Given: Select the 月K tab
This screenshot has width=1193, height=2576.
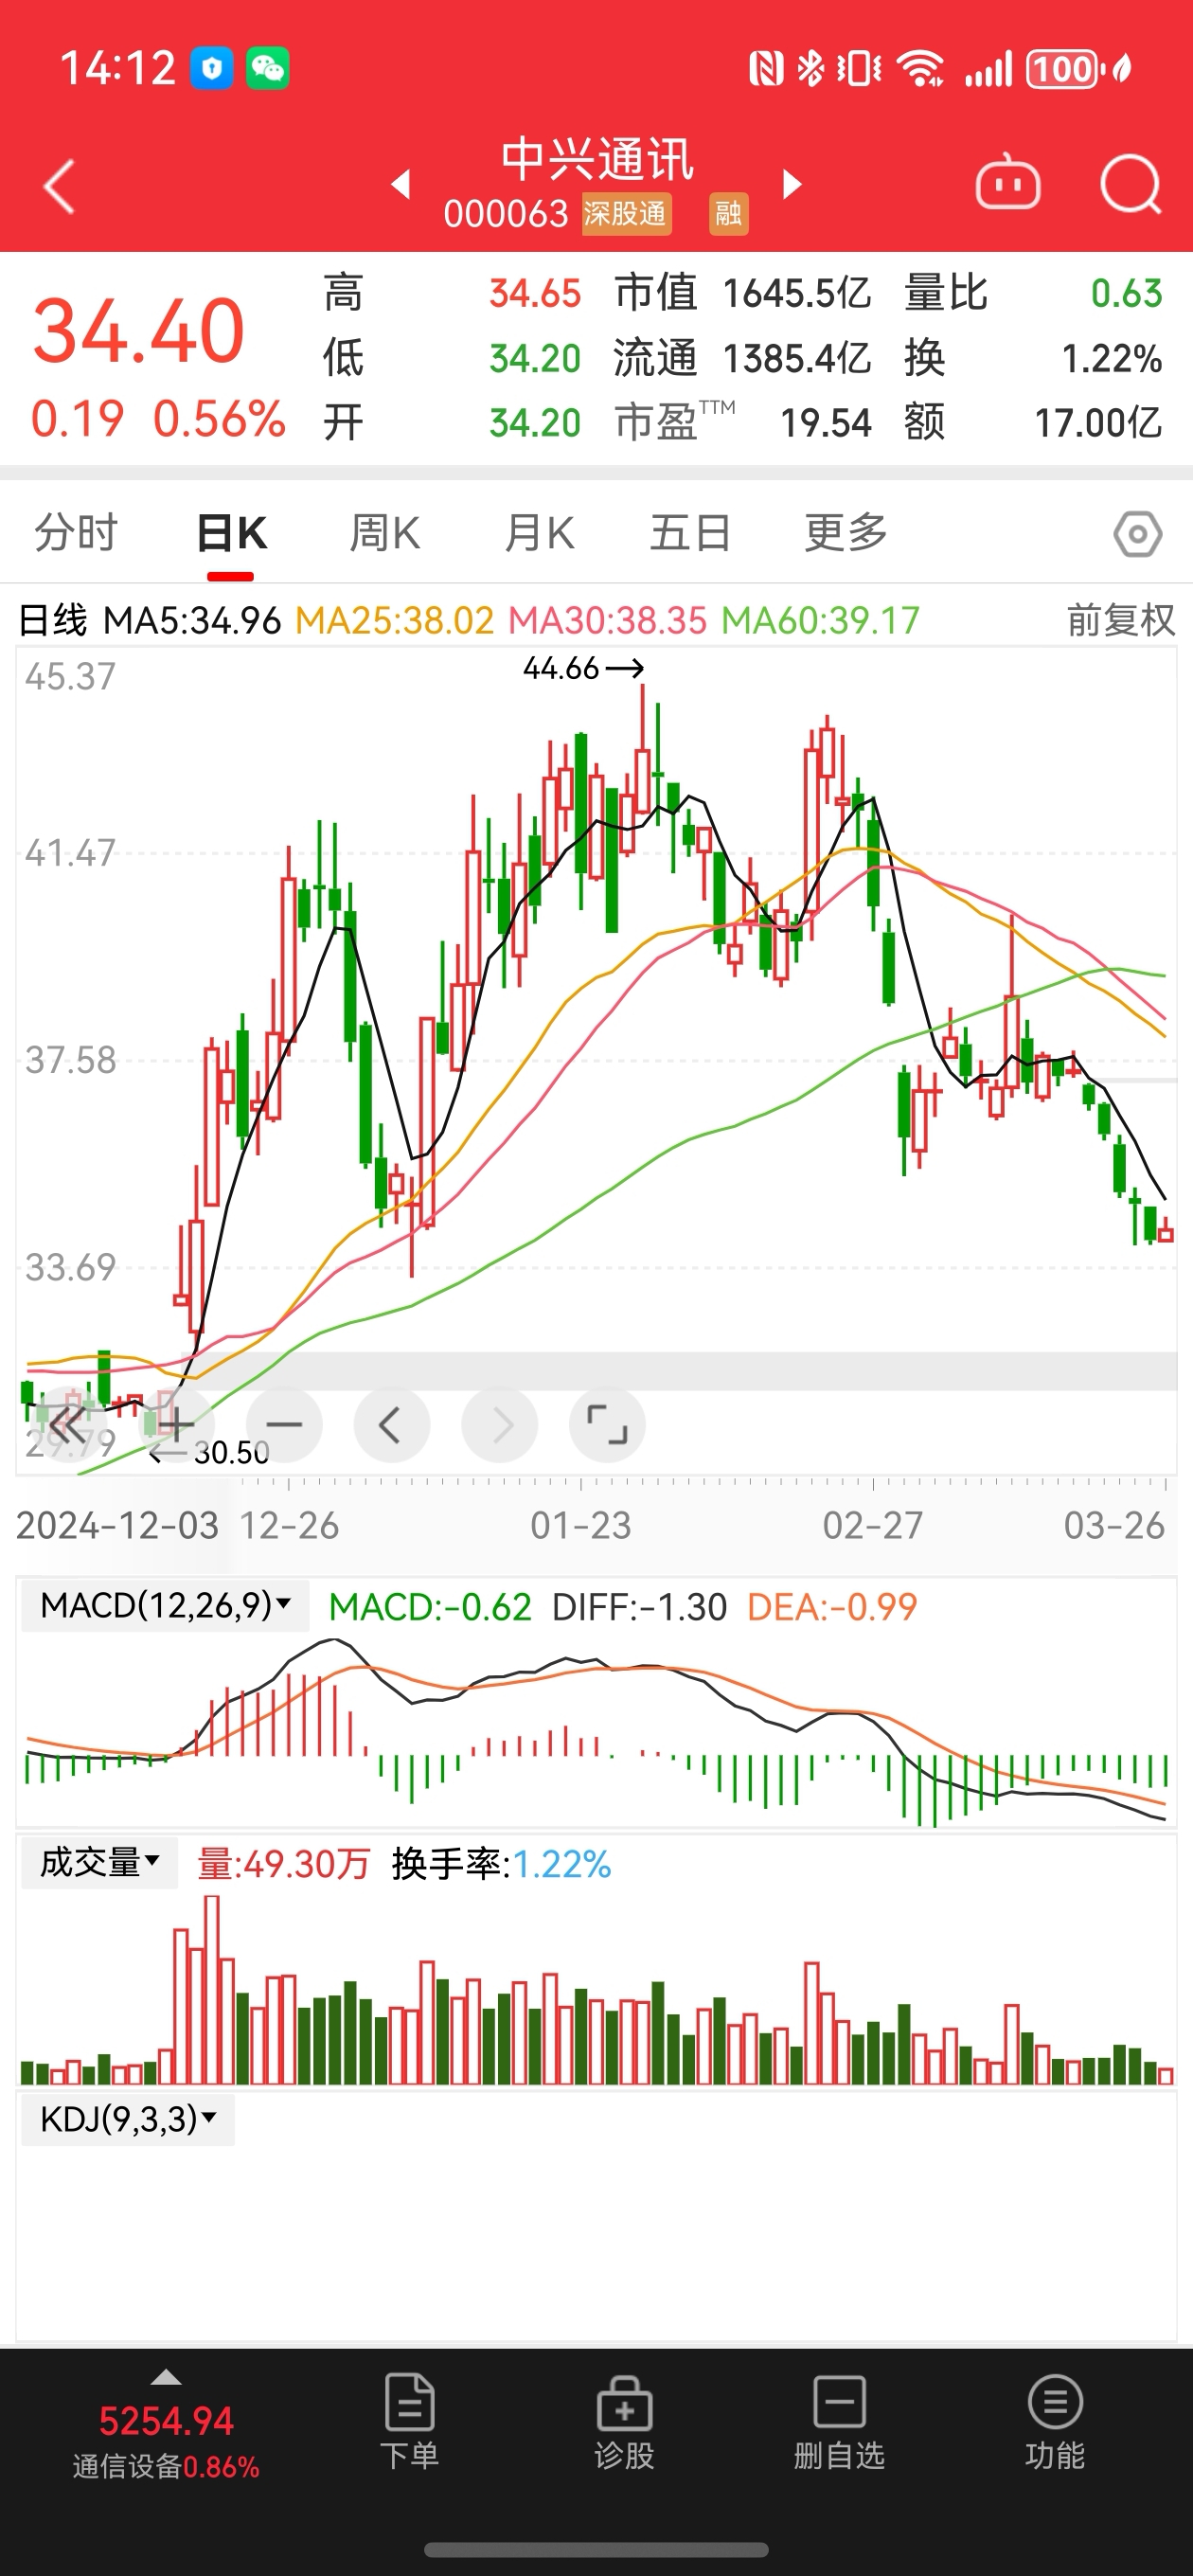Looking at the screenshot, I should pyautogui.click(x=540, y=533).
